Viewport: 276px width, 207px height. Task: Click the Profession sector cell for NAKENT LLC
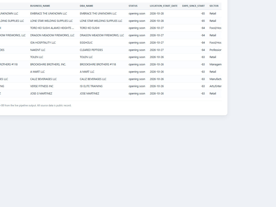coord(216,50)
